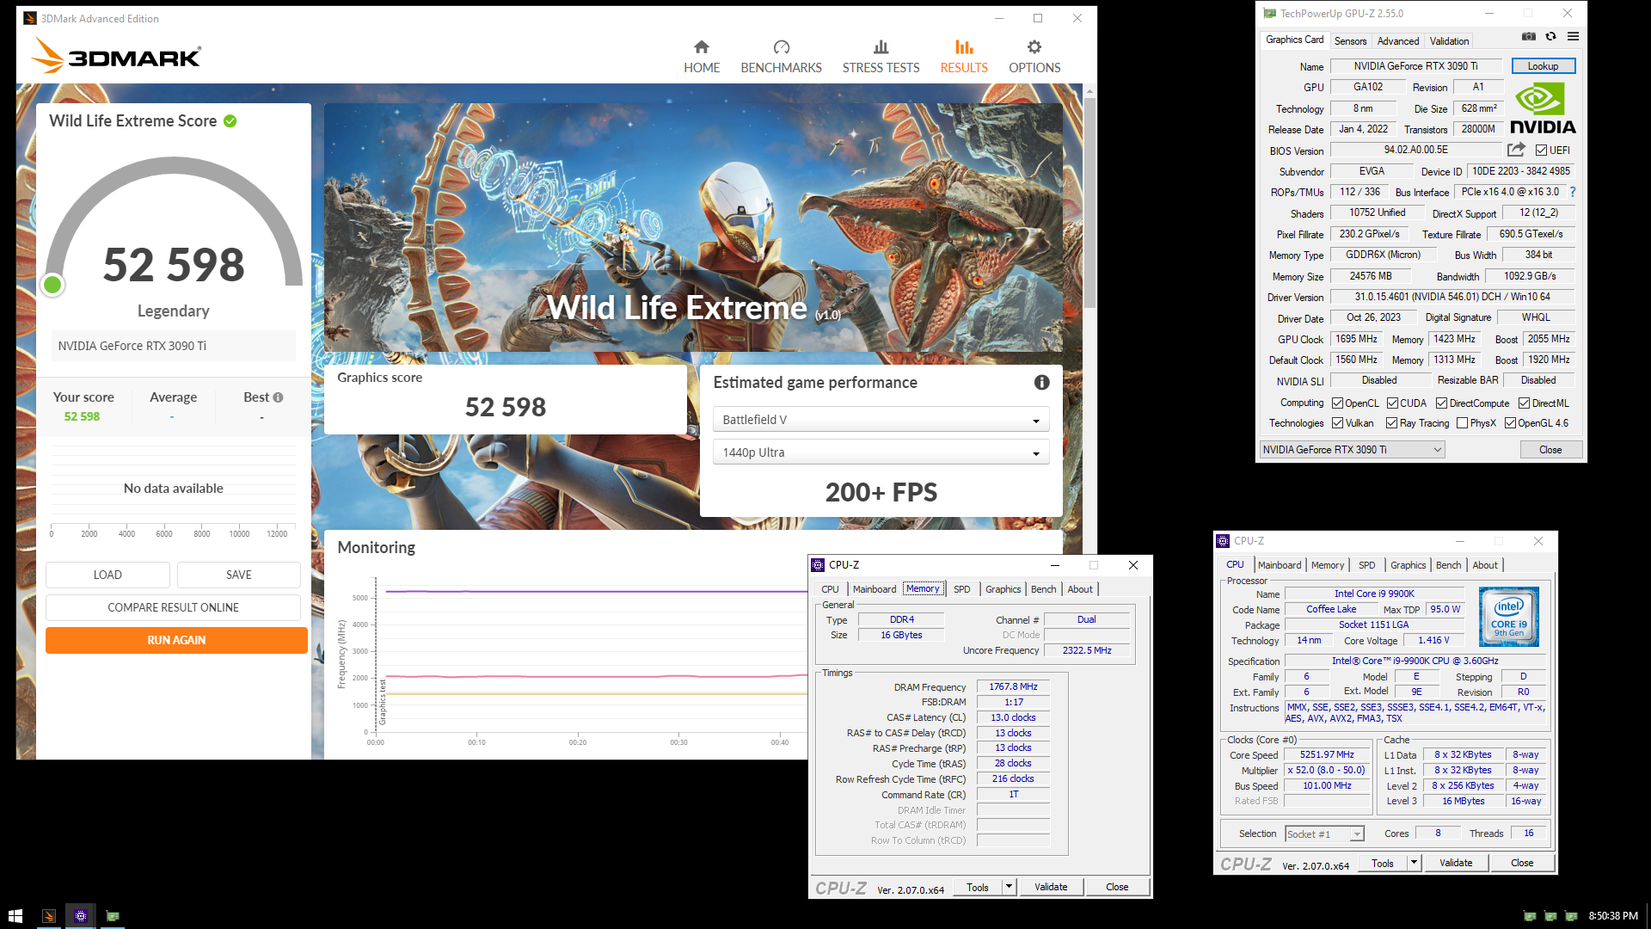
Task: Open the 3DMark Home icon
Action: pyautogui.click(x=702, y=47)
